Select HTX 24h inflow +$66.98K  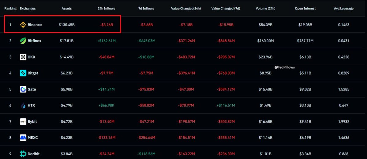pos(106,105)
